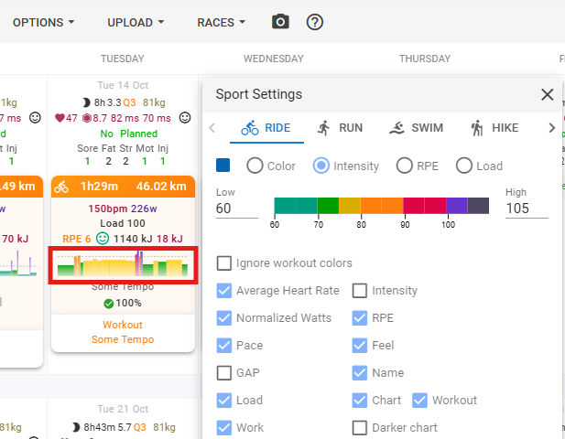Screen dimensions: 565x439
Task: Open the Races dropdown menu
Action: (x=221, y=22)
